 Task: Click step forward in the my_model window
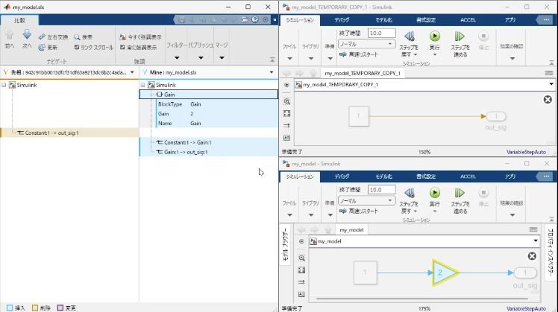(458, 193)
